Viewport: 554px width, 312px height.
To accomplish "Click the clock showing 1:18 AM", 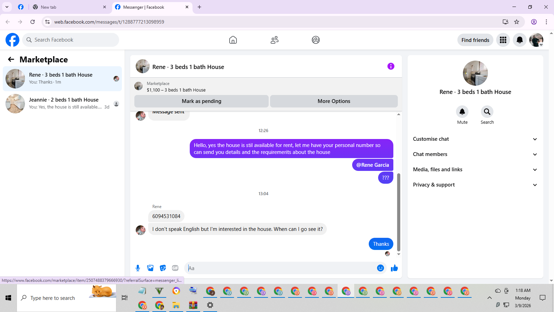I will tap(523, 291).
